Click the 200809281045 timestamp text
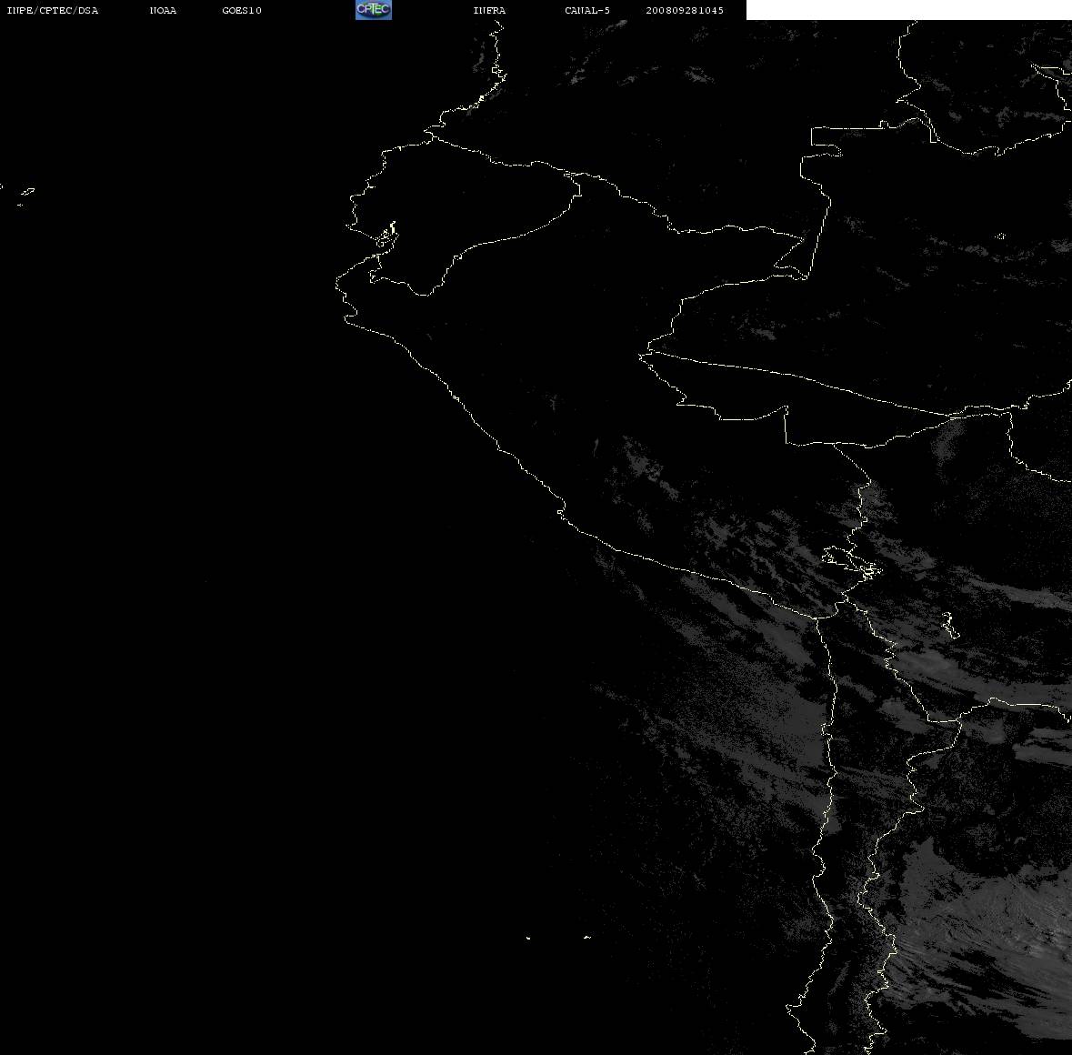This screenshot has height=1055, width=1072. [685, 10]
